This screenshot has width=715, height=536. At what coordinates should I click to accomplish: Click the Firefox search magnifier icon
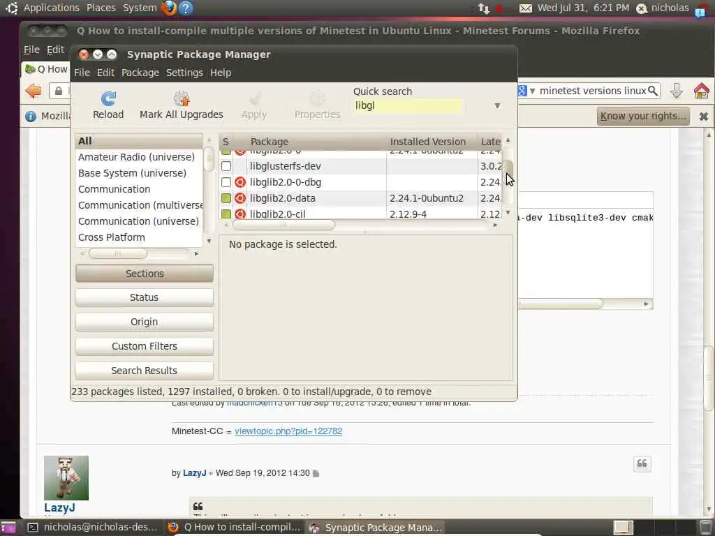pyautogui.click(x=653, y=91)
